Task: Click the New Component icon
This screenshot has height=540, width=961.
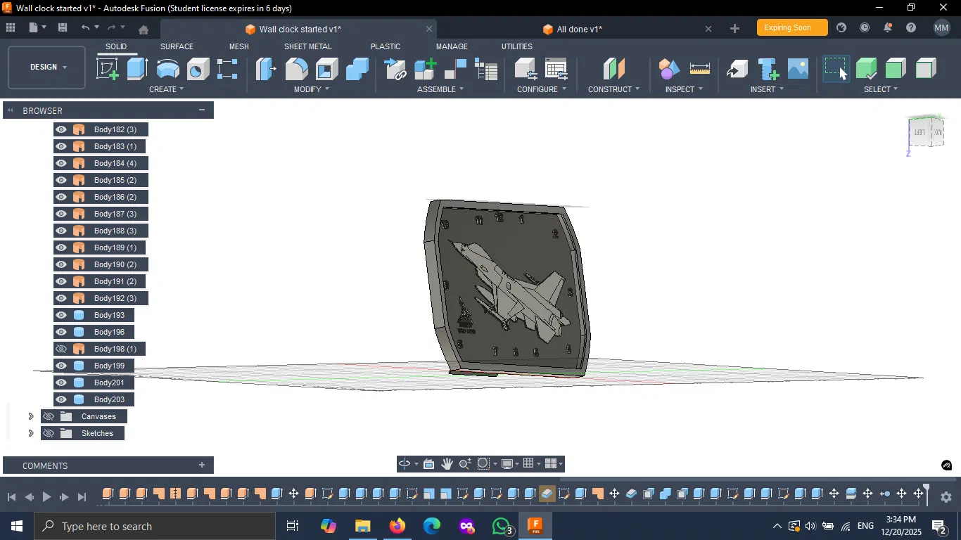Action: (426, 69)
